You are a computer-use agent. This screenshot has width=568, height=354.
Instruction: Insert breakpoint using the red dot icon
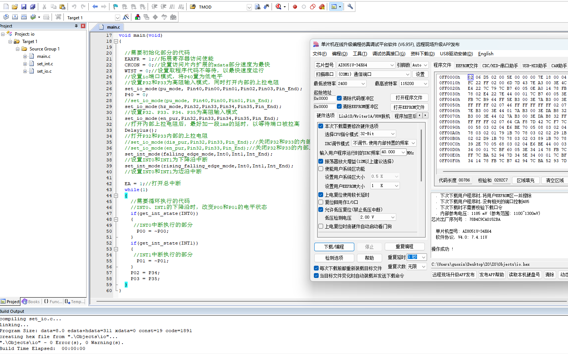point(295,7)
